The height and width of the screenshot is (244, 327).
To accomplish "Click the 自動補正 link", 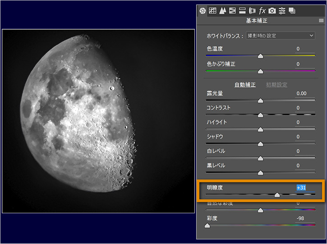I will pos(245,85).
